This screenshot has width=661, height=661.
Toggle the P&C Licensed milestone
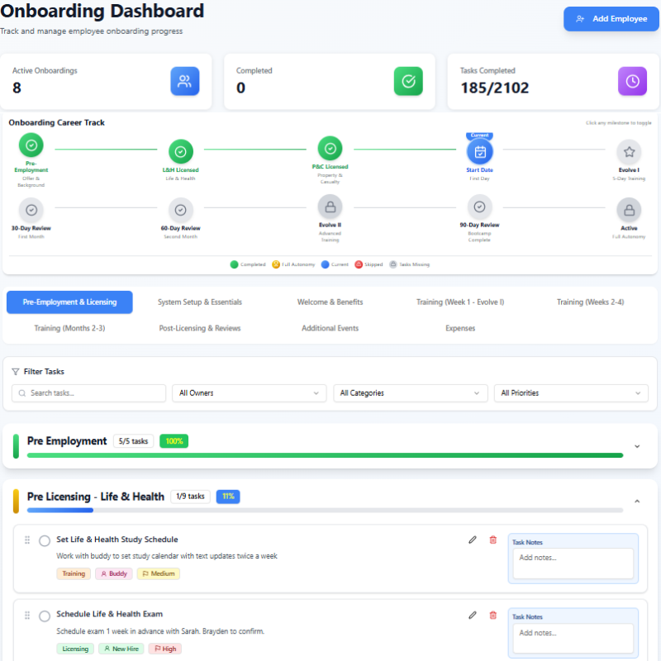click(x=330, y=149)
